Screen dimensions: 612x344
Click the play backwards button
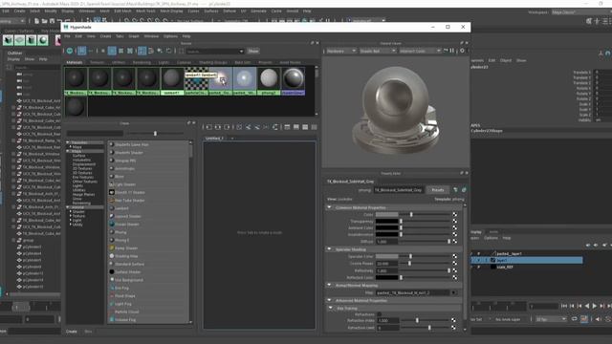587,307
